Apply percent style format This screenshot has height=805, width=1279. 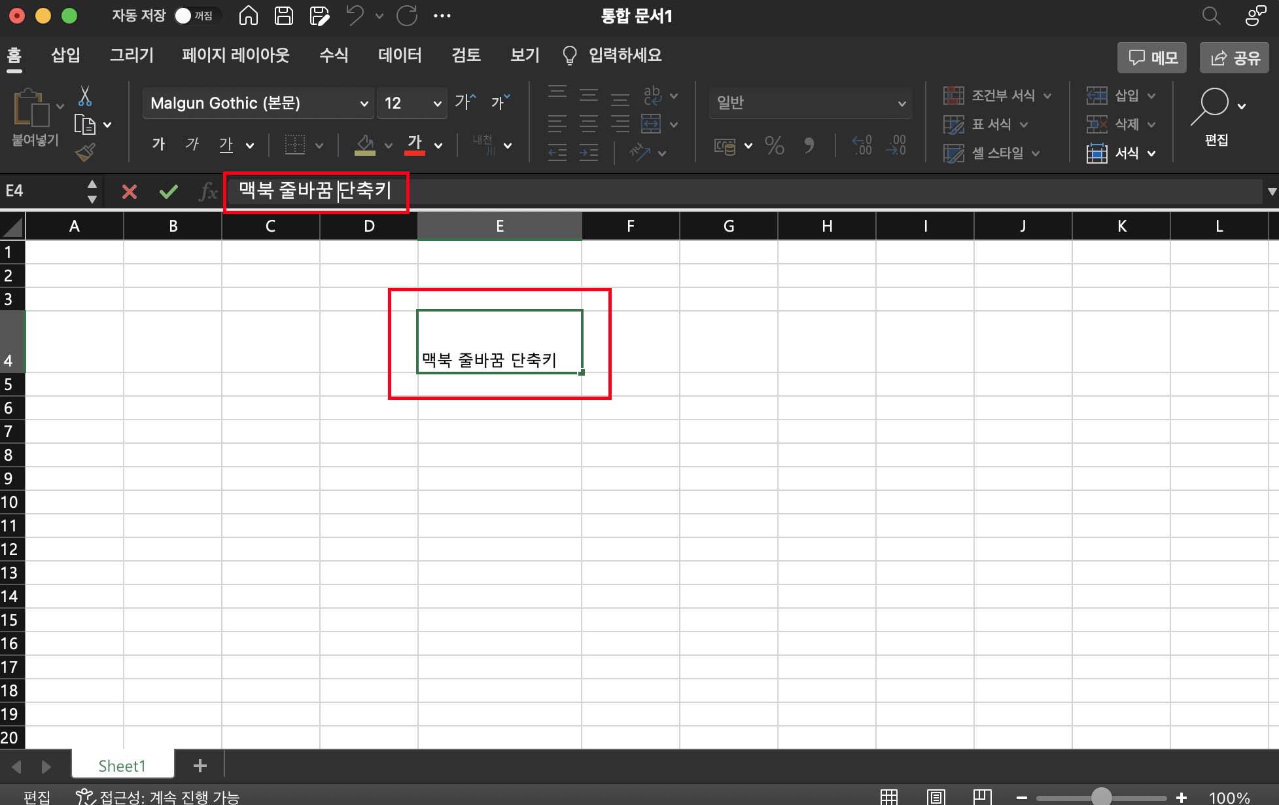tap(774, 145)
